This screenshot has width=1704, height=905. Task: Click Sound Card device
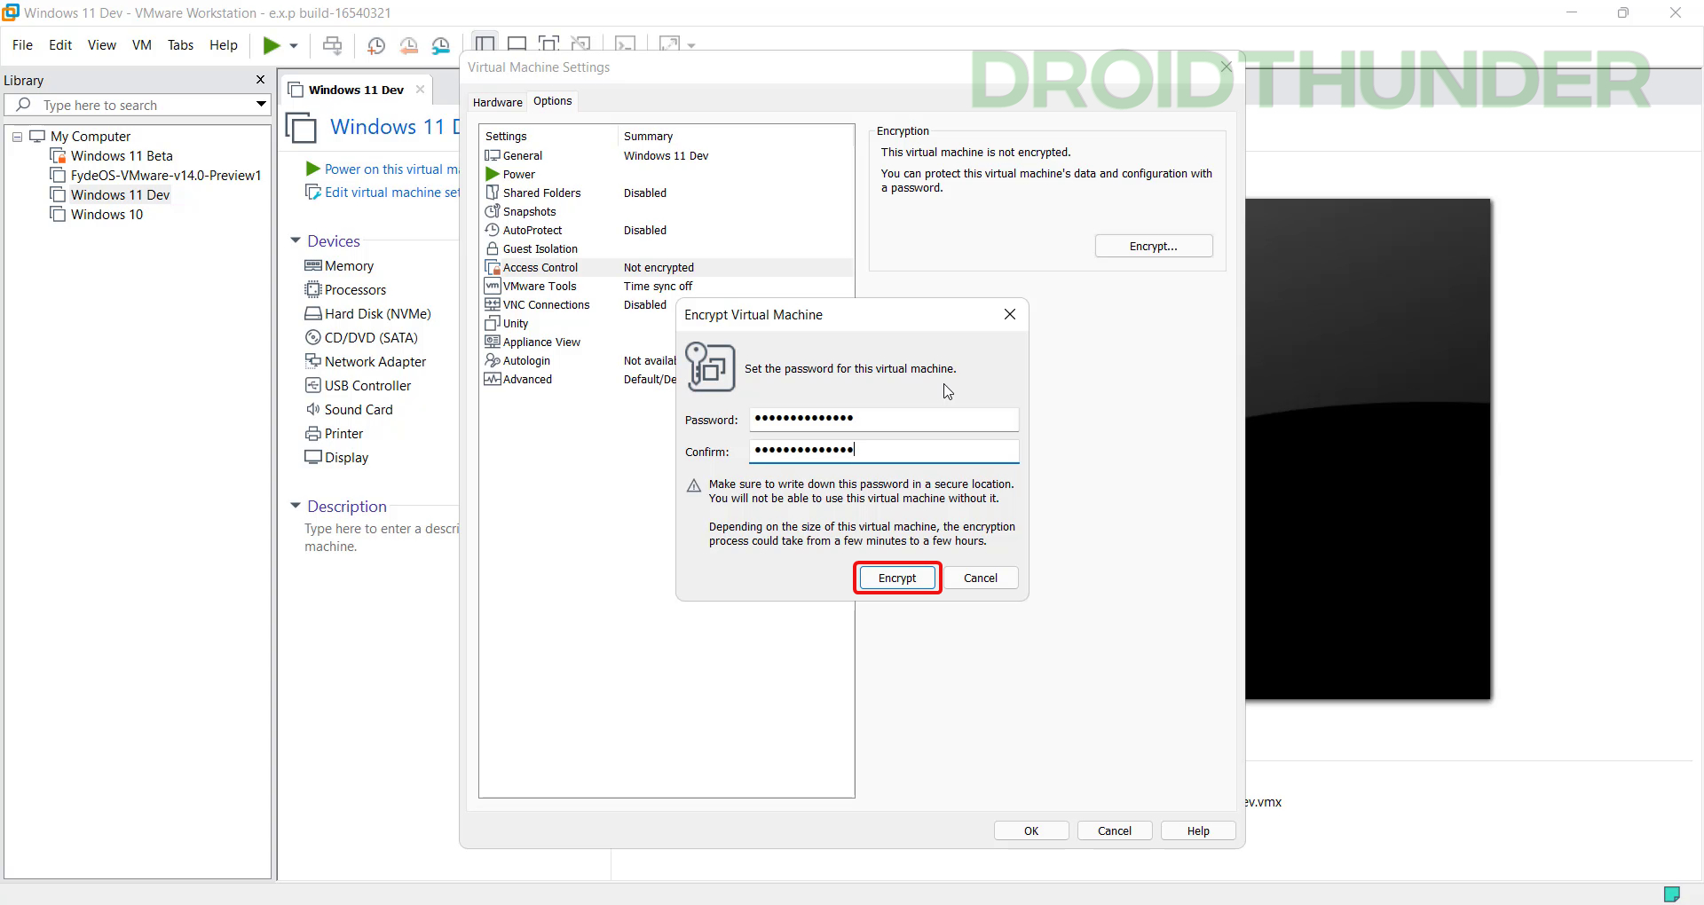coord(349,410)
